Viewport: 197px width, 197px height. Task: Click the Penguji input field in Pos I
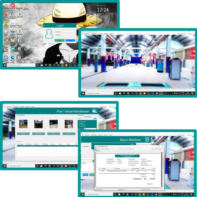coord(90,129)
